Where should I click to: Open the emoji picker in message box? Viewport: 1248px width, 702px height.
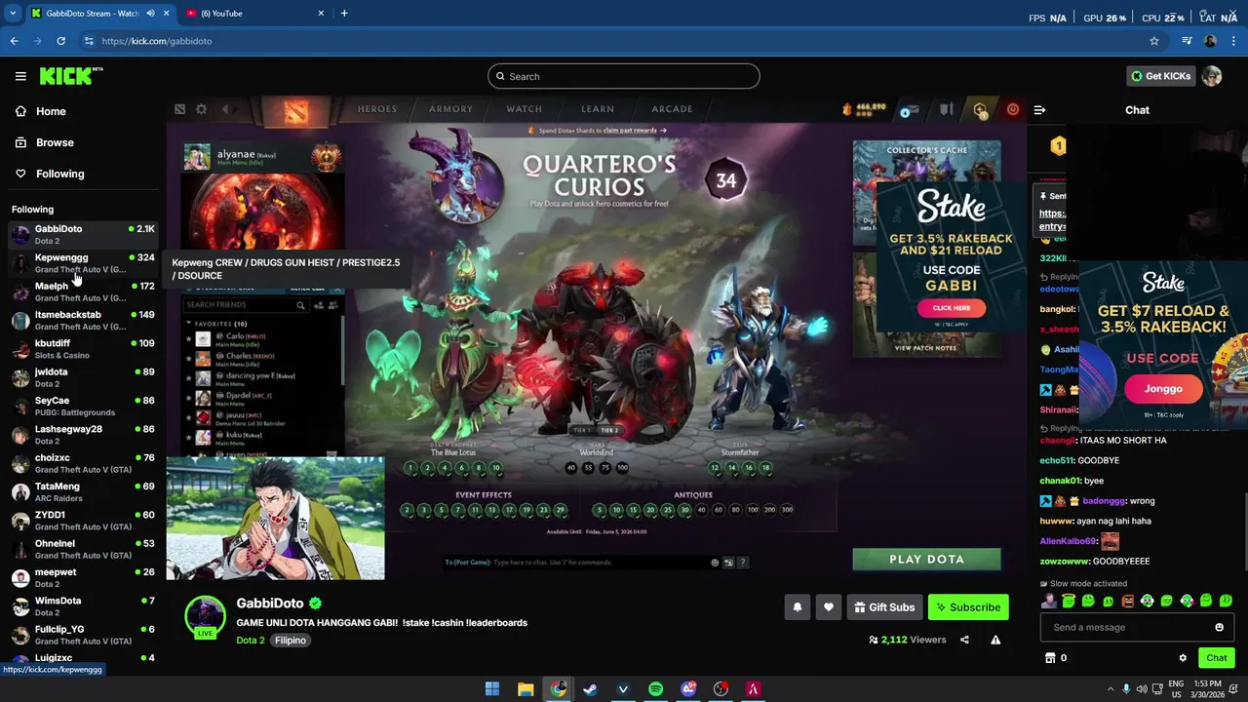[1219, 627]
